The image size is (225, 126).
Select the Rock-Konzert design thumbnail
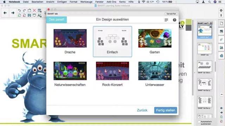tap(112, 71)
